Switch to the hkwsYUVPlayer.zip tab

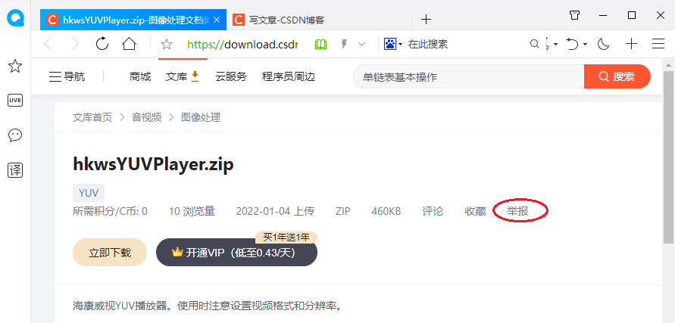(133, 20)
